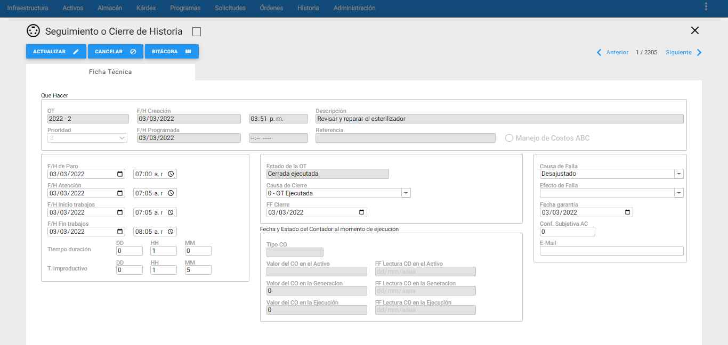Open the Infraestructura menu
Image resolution: width=728 pixels, height=345 pixels.
[28, 8]
